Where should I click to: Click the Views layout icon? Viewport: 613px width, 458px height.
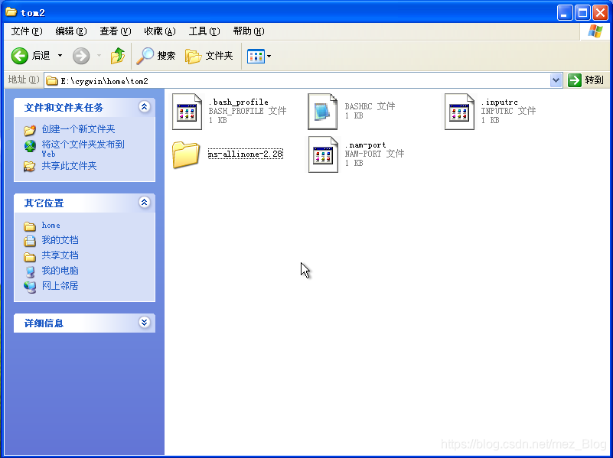coord(256,57)
